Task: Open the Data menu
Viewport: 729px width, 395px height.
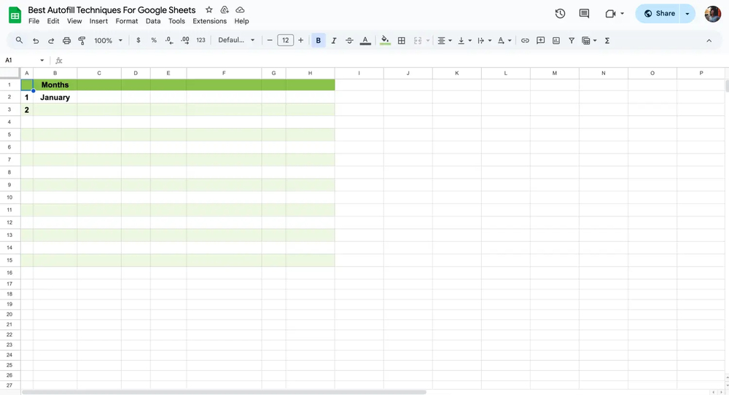Action: point(153,21)
